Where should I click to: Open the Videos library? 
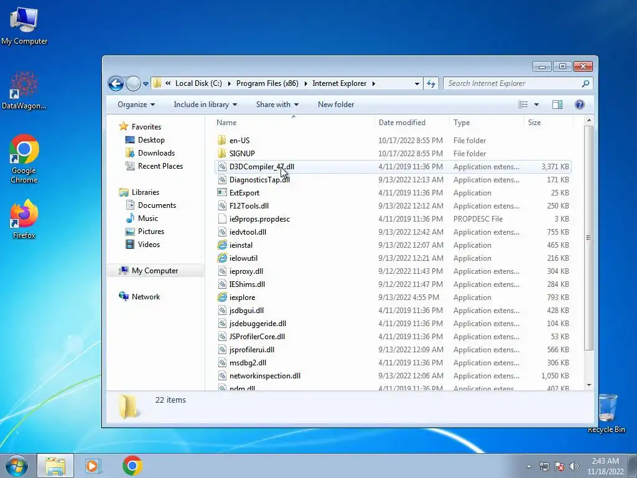(x=149, y=244)
